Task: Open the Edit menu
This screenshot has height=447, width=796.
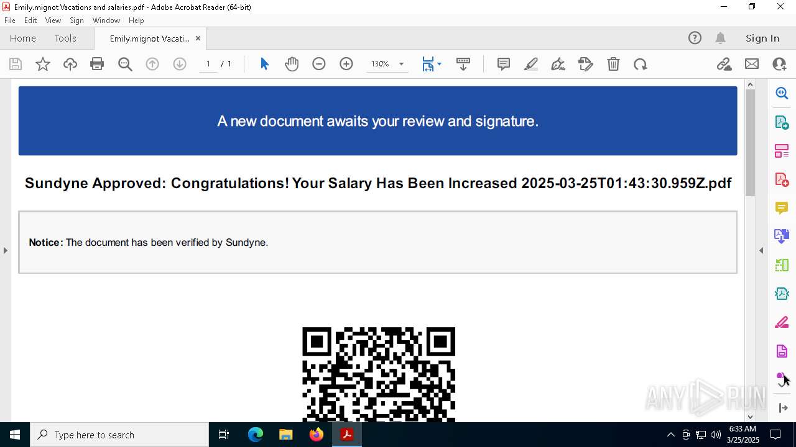Action: [x=30, y=20]
